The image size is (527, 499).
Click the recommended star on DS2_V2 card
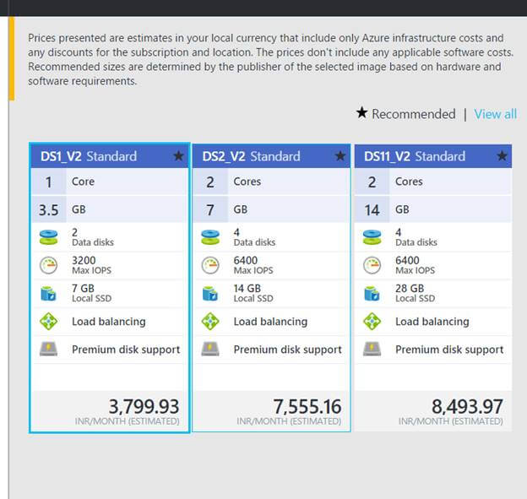[340, 156]
